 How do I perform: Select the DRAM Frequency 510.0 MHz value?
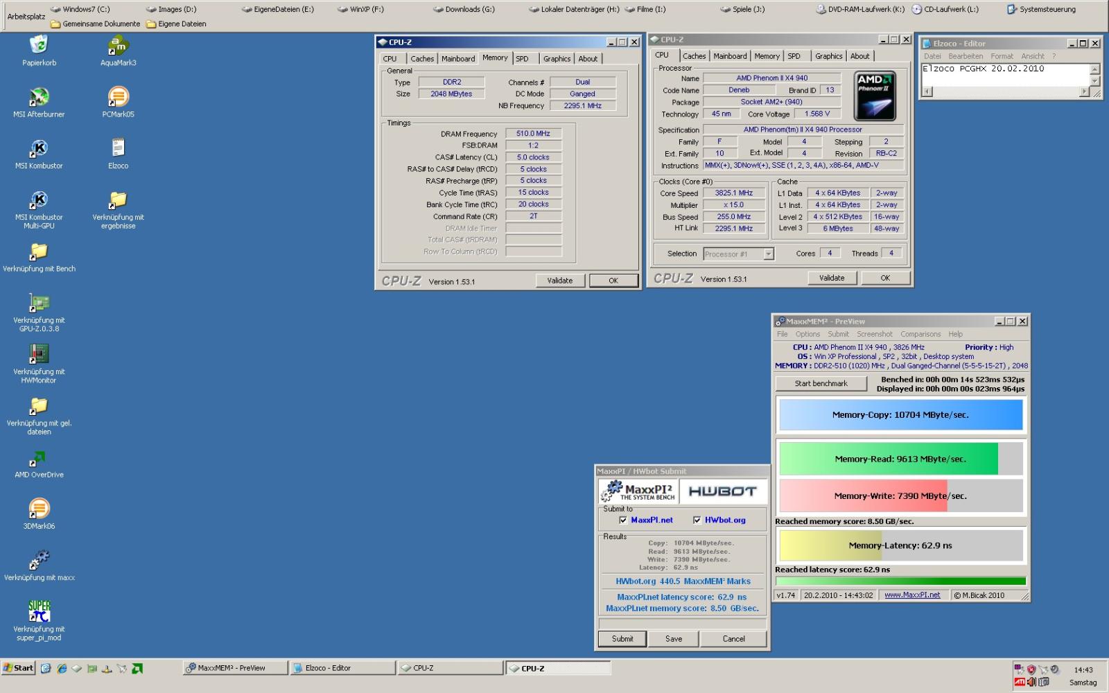click(x=533, y=134)
